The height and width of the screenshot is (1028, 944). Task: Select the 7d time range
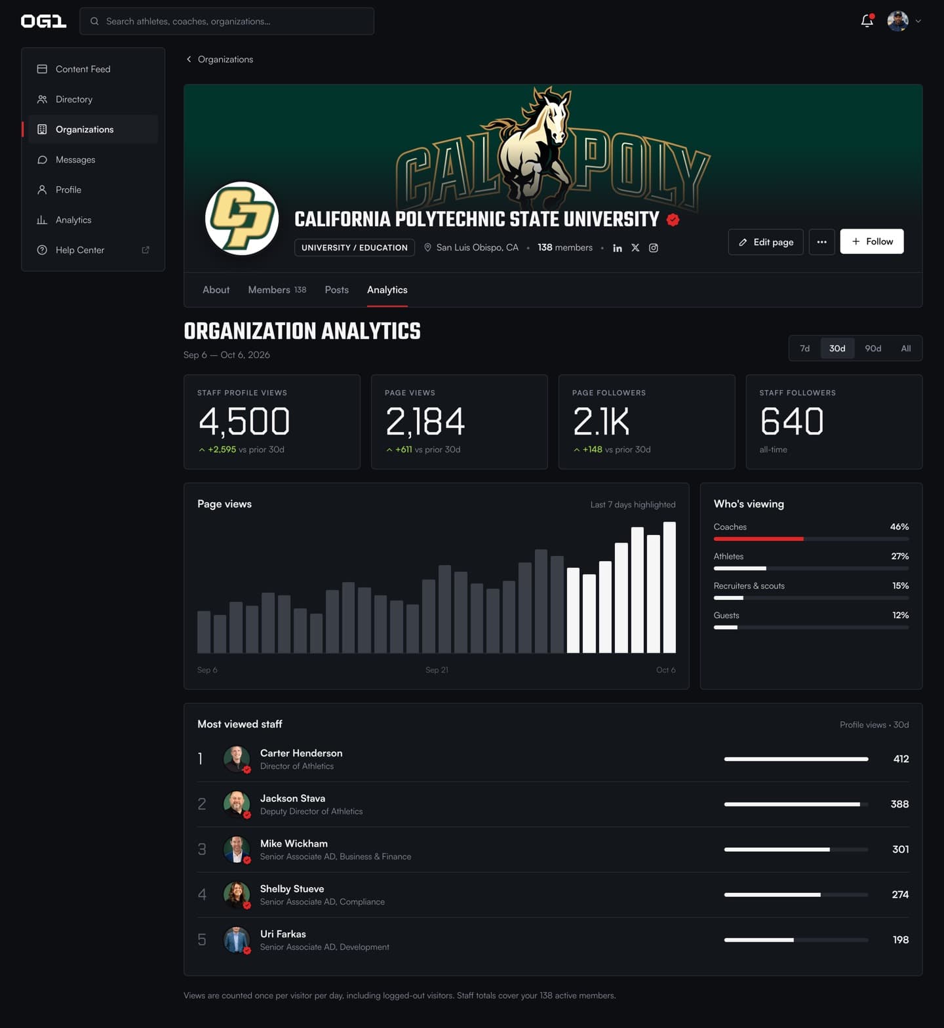(x=805, y=348)
